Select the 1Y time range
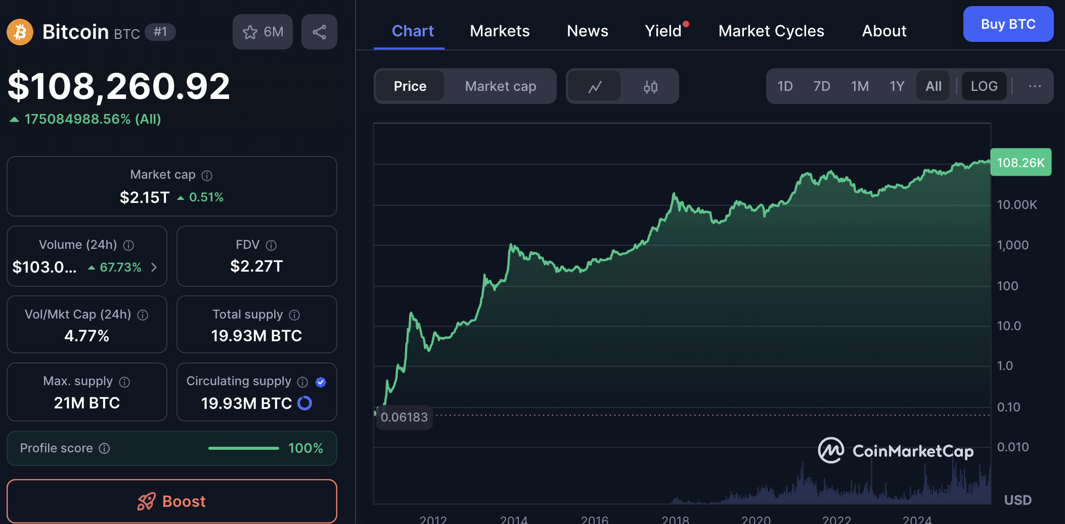The width and height of the screenshot is (1065, 524). coord(897,86)
